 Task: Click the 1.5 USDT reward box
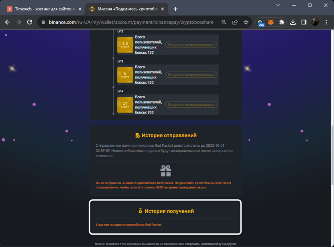125,45
